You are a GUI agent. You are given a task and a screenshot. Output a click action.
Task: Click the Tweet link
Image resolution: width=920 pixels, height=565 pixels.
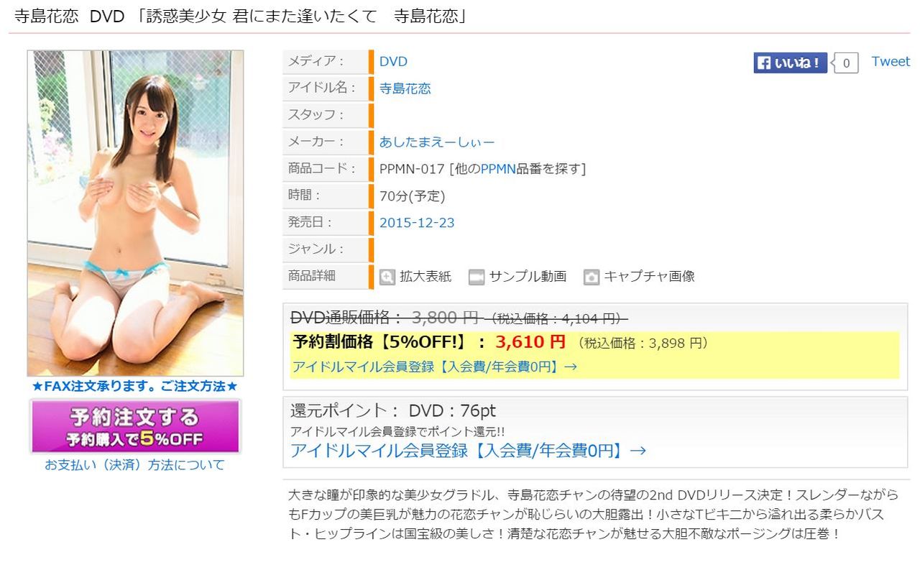click(891, 62)
